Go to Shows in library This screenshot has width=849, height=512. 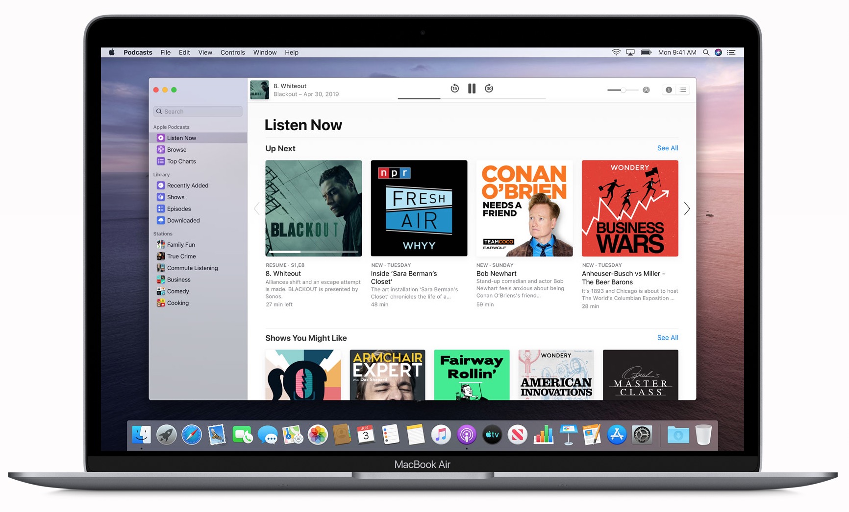(198, 197)
